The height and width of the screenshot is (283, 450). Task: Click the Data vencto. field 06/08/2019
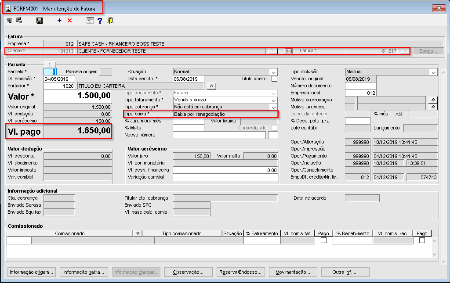(x=189, y=79)
